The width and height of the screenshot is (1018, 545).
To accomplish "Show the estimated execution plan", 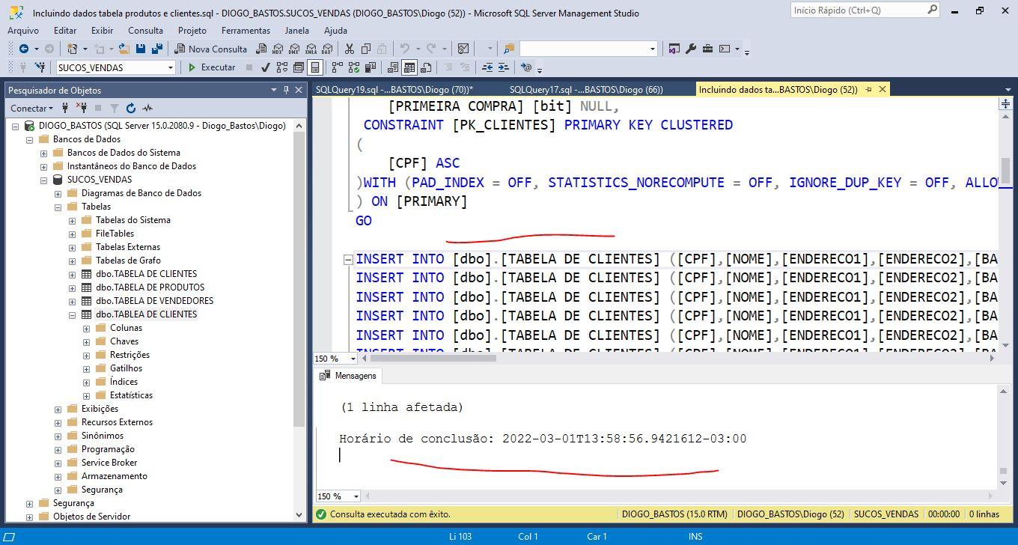I will point(282,67).
